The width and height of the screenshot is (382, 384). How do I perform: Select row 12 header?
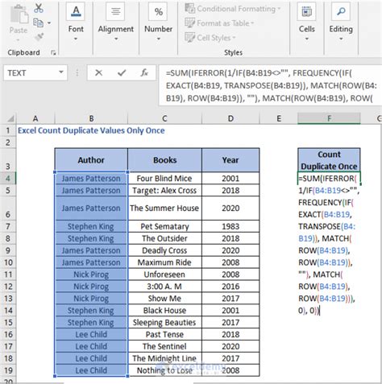(x=8, y=287)
